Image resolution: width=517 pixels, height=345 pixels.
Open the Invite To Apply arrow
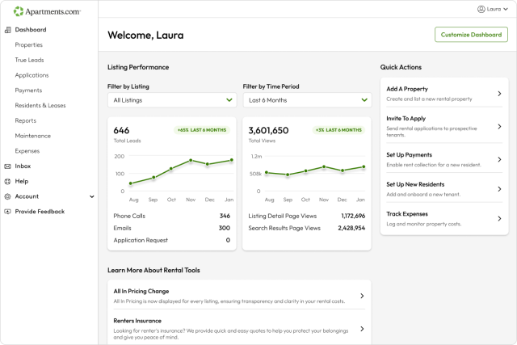coord(499,127)
